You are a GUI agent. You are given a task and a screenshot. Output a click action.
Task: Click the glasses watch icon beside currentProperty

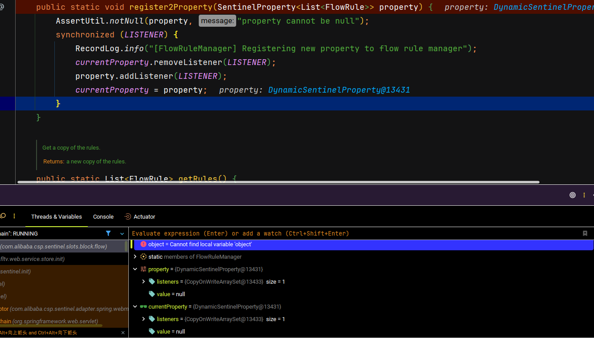click(x=143, y=306)
